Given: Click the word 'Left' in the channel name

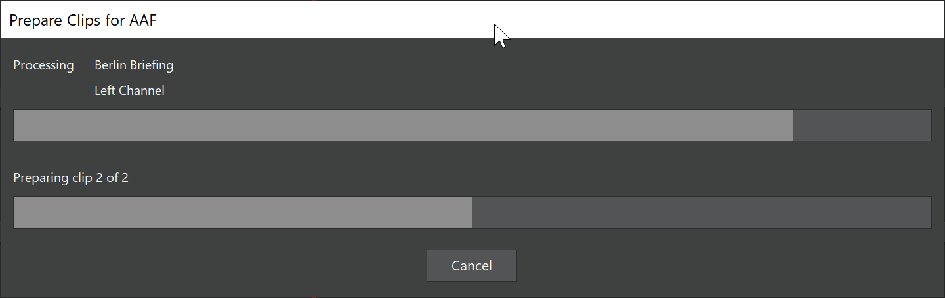Looking at the screenshot, I should pyautogui.click(x=105, y=90).
